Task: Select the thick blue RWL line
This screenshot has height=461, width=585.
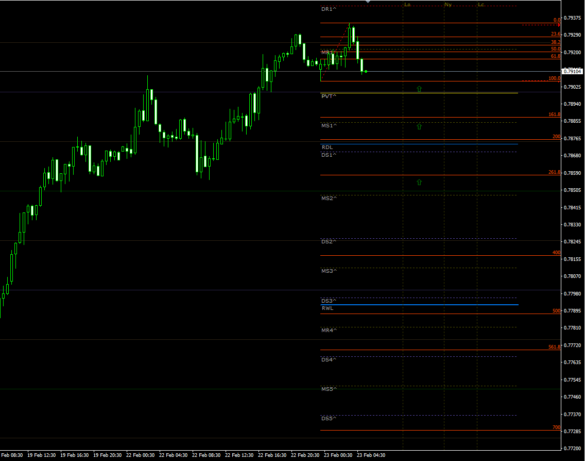Action: click(419, 305)
